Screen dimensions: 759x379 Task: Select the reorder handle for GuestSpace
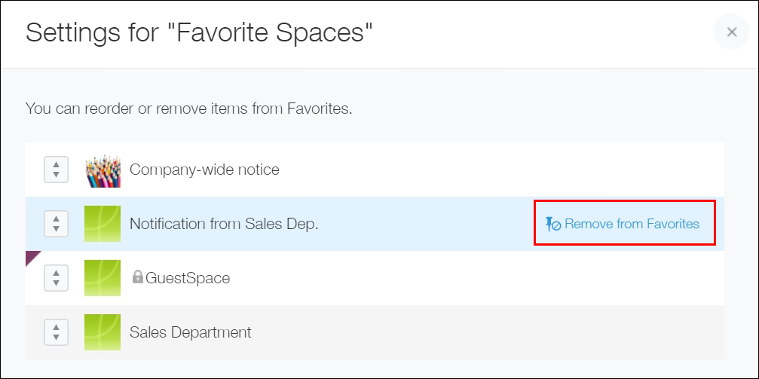click(57, 278)
